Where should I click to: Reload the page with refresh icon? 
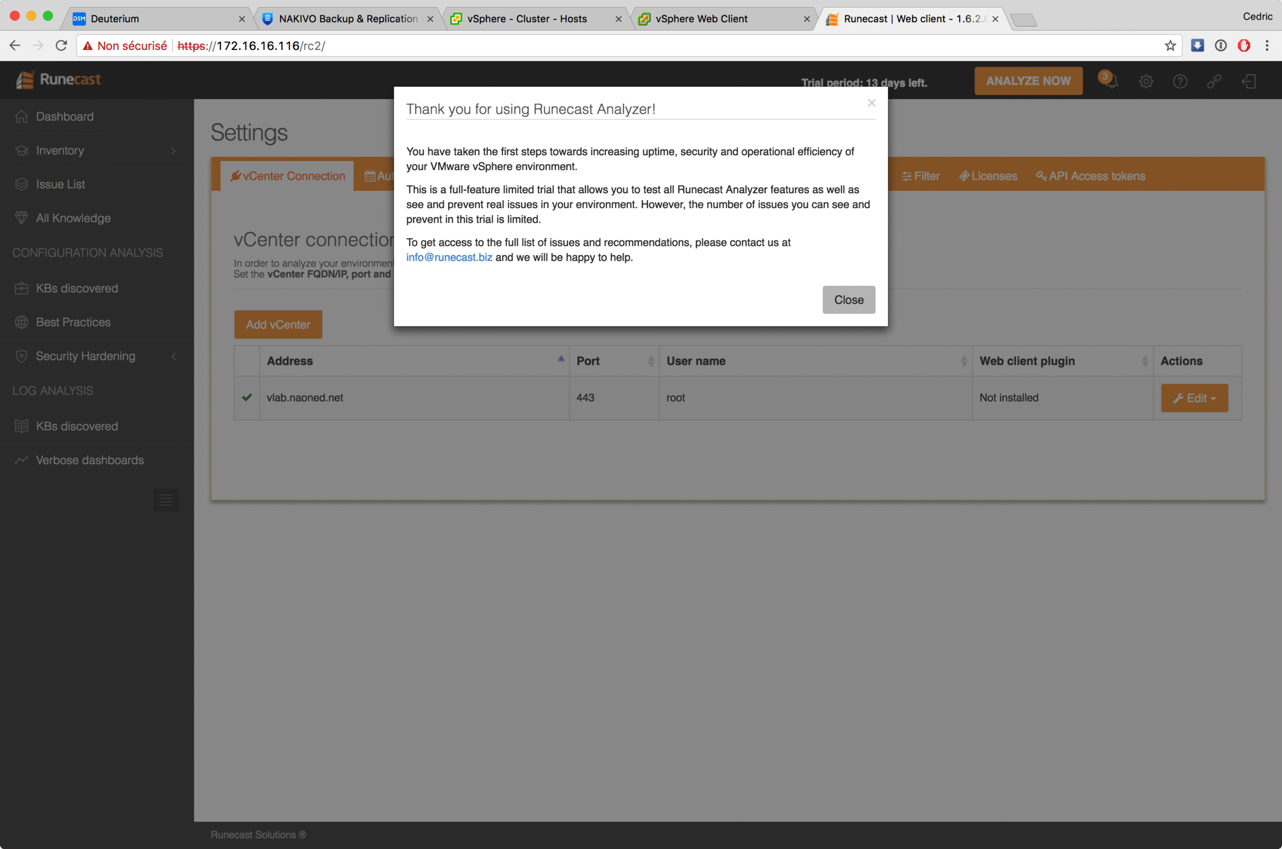[x=61, y=46]
